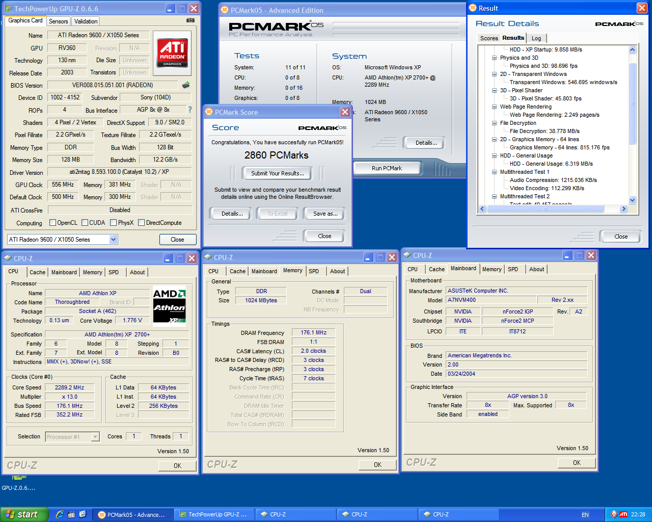Image resolution: width=652 pixels, height=522 pixels.
Task: Toggle the DirectCompute checkbox
Action: point(141,223)
